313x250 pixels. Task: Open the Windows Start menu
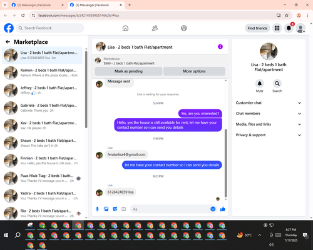click(x=6, y=235)
